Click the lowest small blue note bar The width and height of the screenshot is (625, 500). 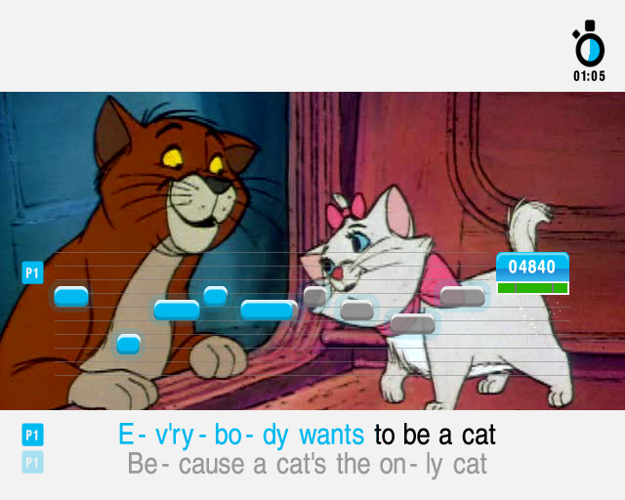tap(128, 345)
